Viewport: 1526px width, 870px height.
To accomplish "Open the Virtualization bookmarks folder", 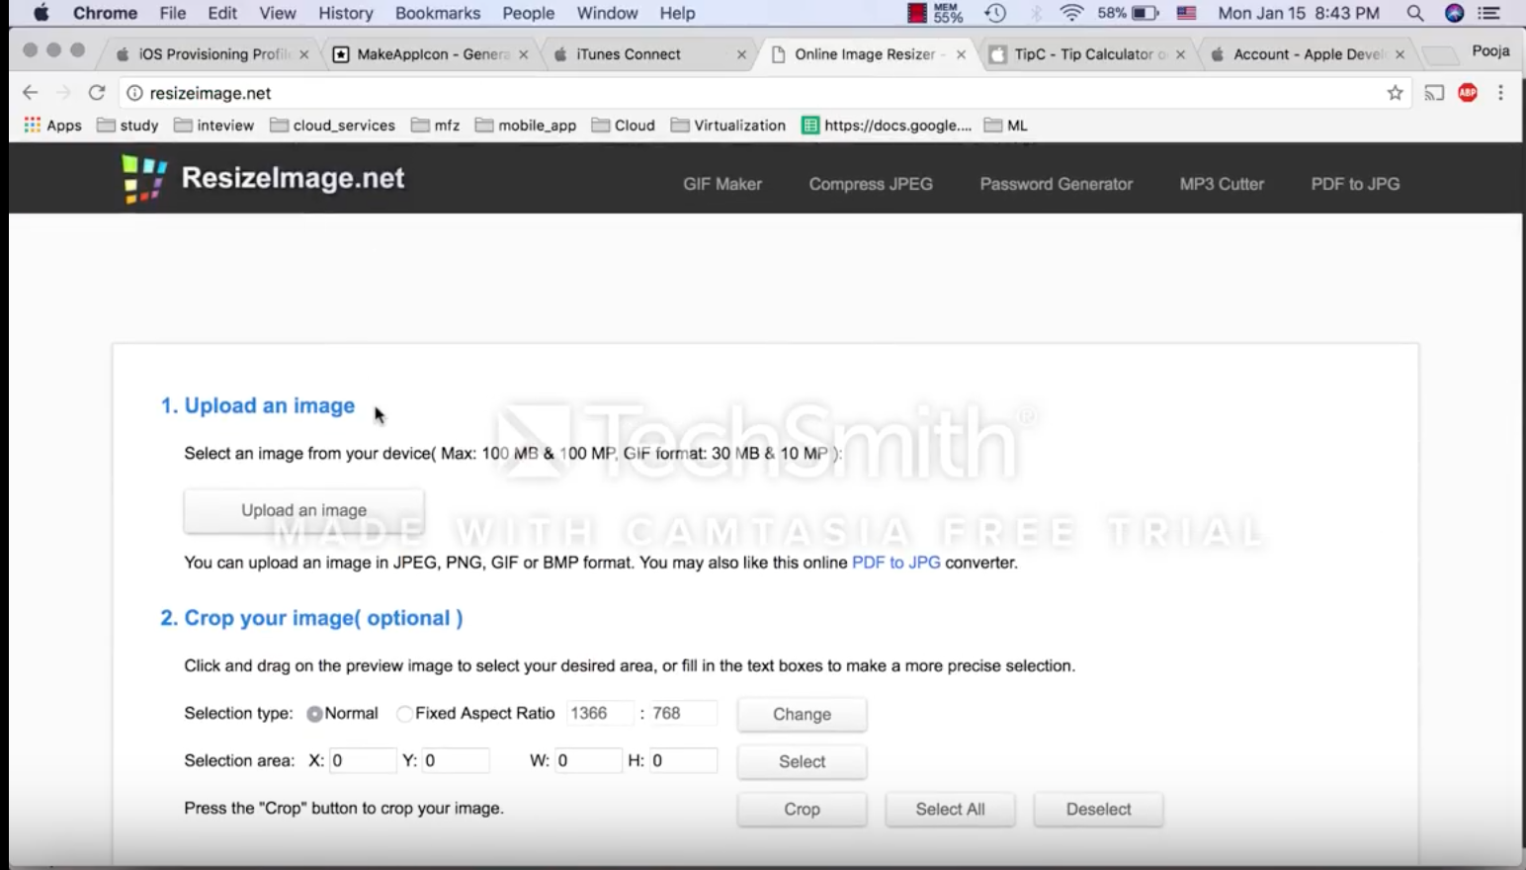I will 728,126.
